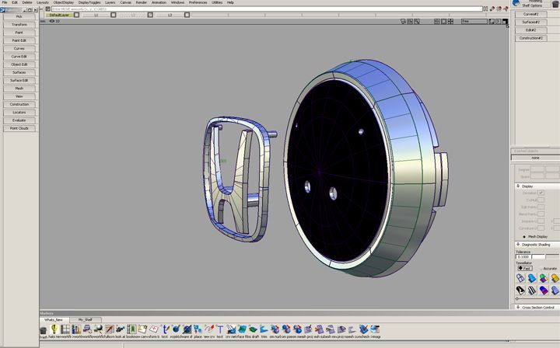Image resolution: width=560 pixels, height=348 pixels.
Task: Click the trash icon in the shelf
Action: tap(44, 329)
